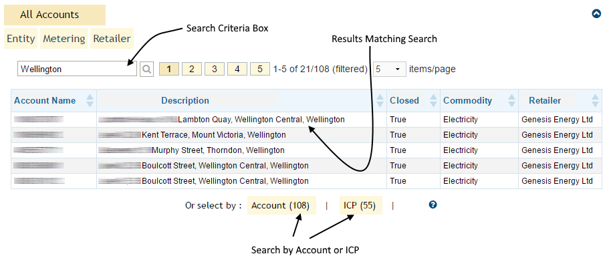This screenshot has width=607, height=270.
Task: Click the blue help question mark icon
Action: click(433, 205)
